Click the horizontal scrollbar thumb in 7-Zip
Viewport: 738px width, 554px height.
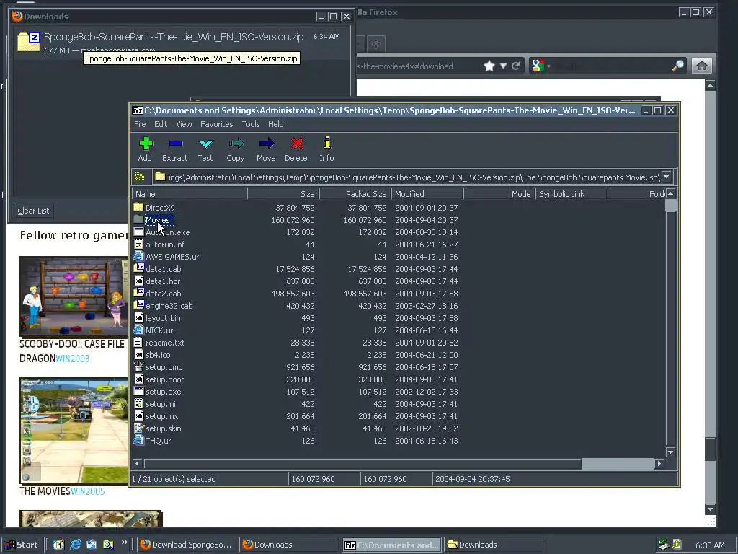[x=618, y=464]
